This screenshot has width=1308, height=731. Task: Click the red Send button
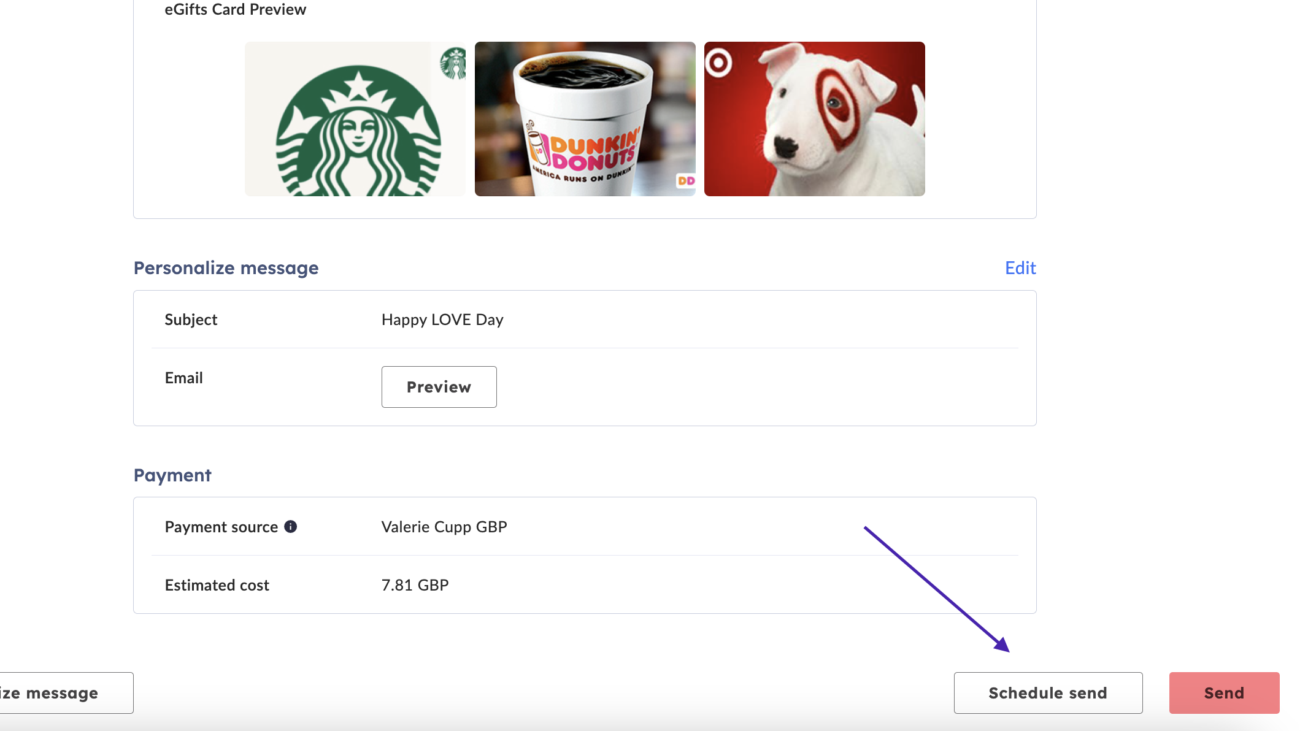click(1224, 693)
